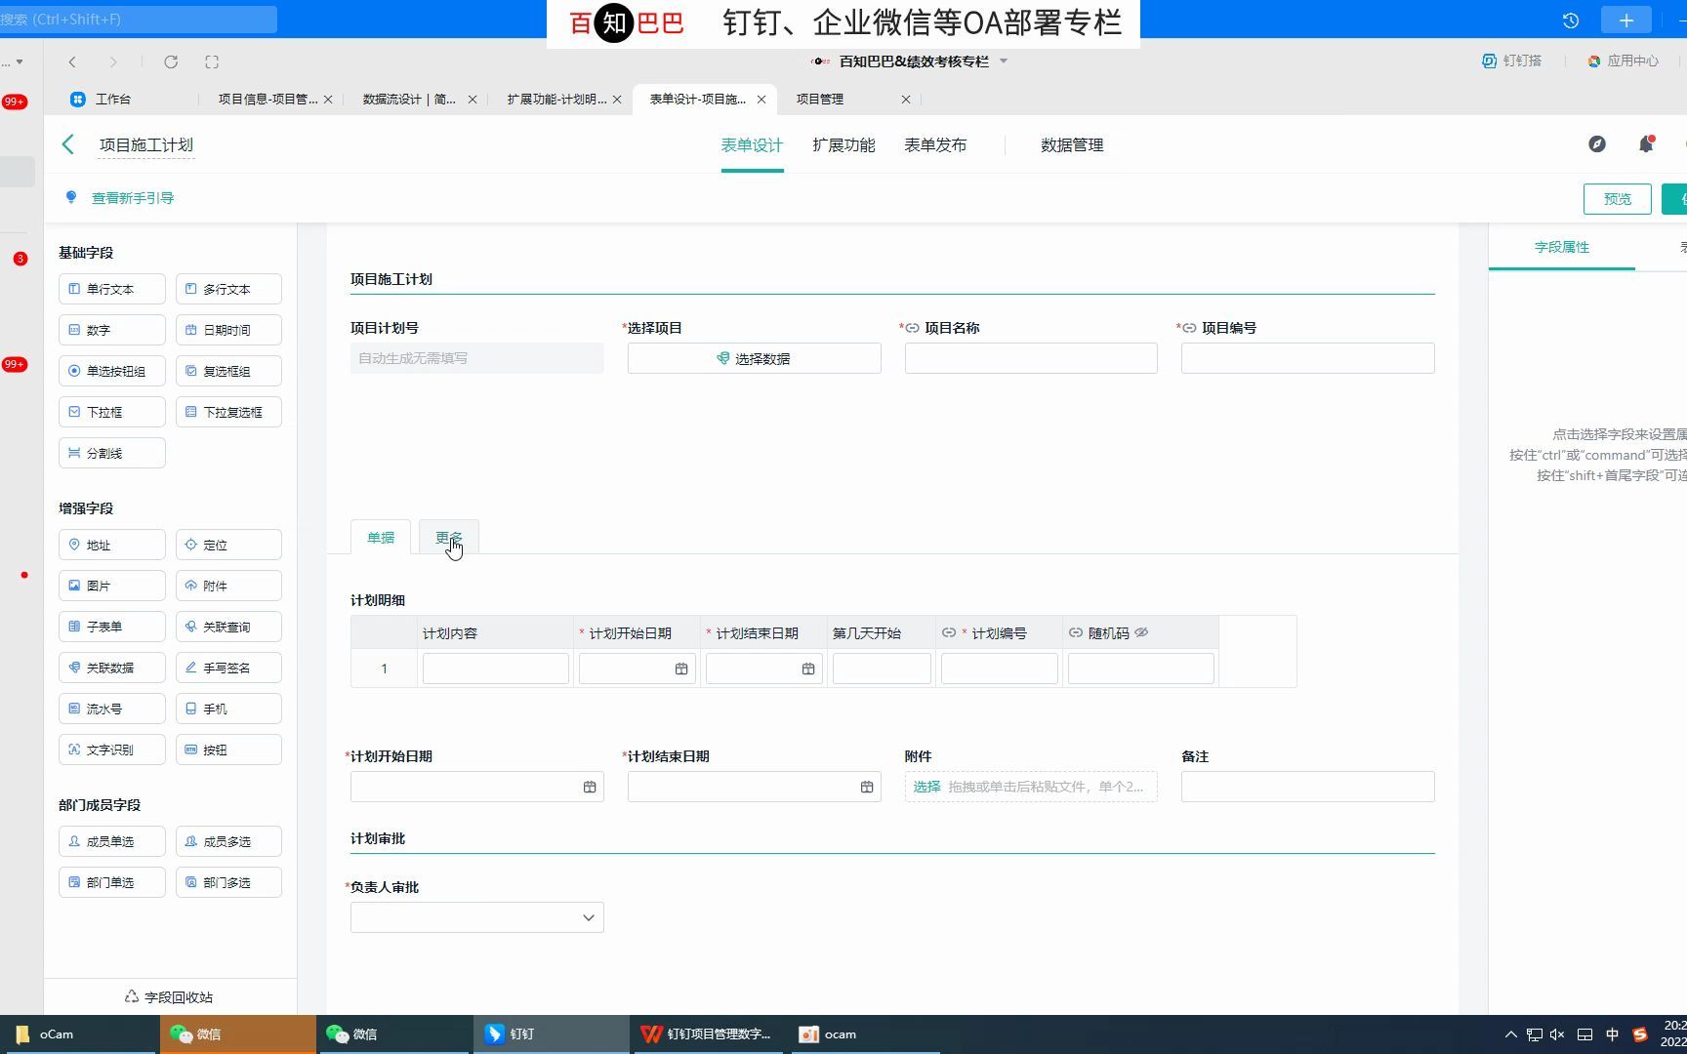The height and width of the screenshot is (1054, 1687).
Task: Add a 成员单选 field
Action: [112, 841]
